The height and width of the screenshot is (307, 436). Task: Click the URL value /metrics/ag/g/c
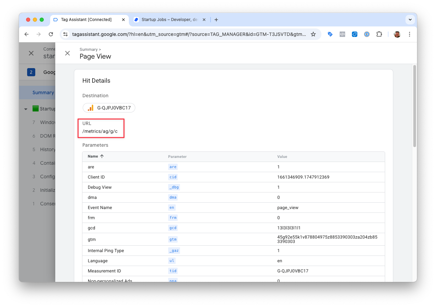pos(100,131)
